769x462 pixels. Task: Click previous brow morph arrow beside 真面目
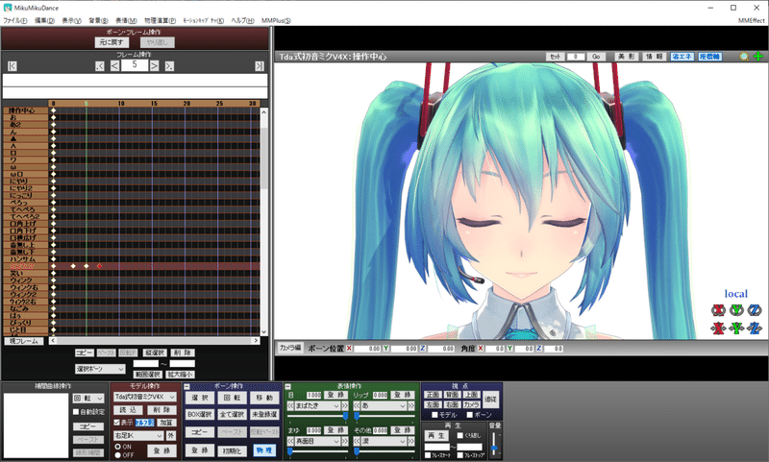(x=290, y=442)
